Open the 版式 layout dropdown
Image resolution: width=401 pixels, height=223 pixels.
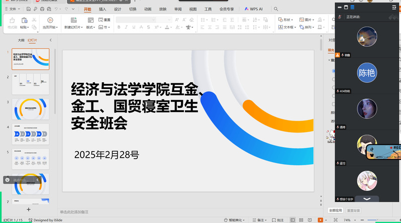tap(91, 27)
